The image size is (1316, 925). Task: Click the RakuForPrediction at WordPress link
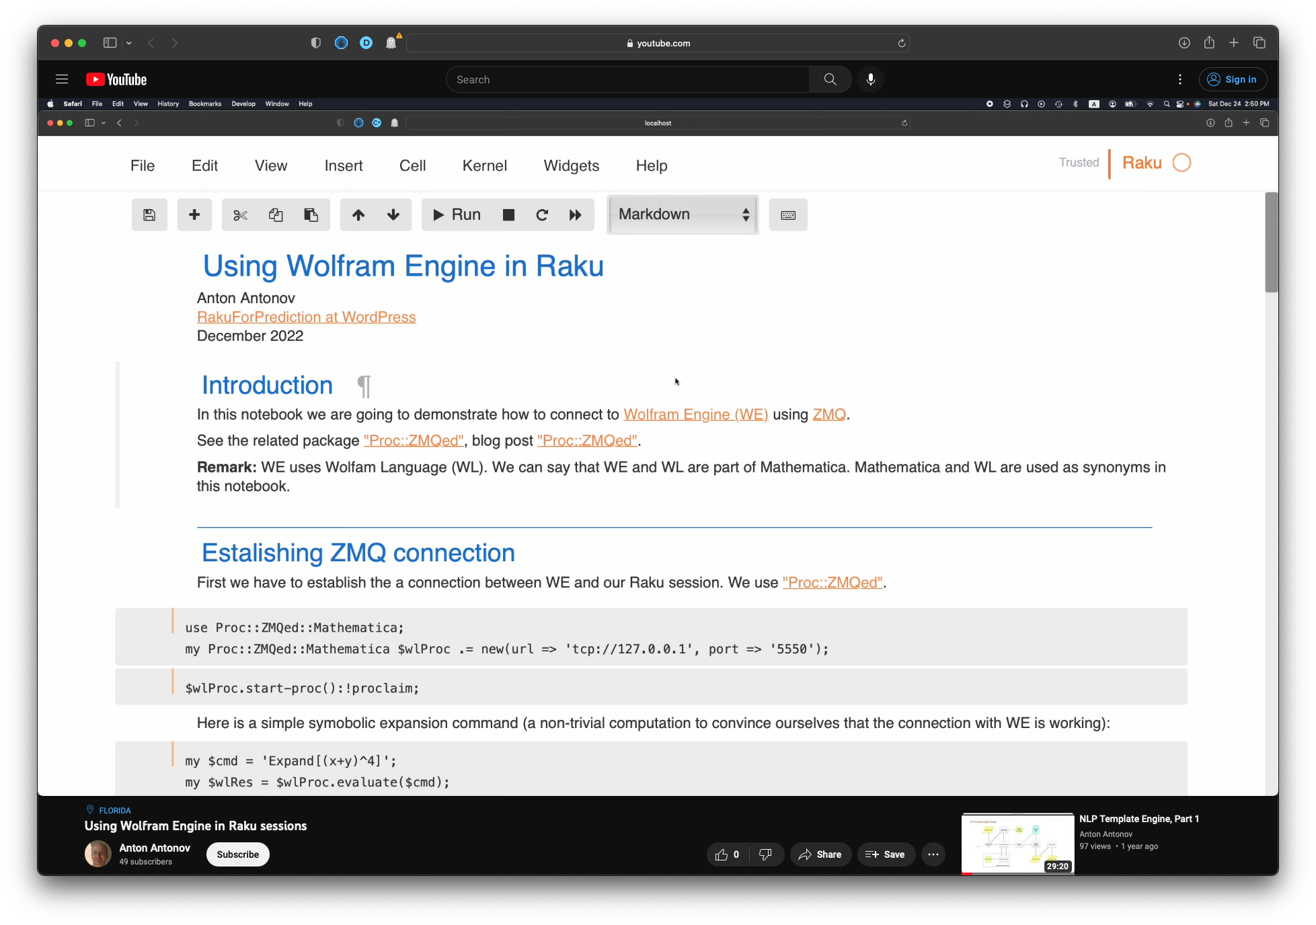(307, 317)
